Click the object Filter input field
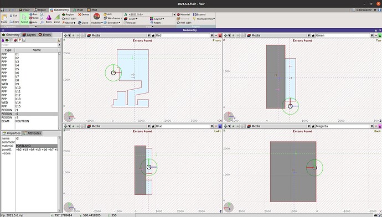The height and width of the screenshot is (217, 382). [29, 45]
